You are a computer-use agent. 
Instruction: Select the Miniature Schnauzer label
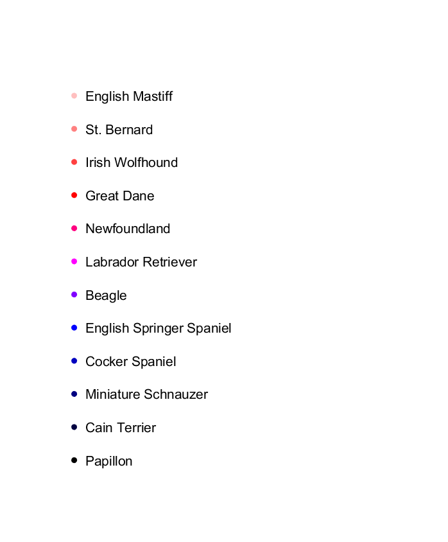coord(147,394)
